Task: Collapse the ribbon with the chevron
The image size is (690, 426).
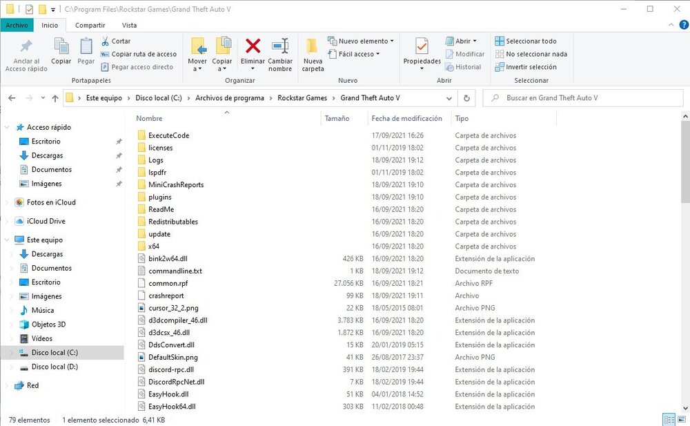Action: pos(670,24)
